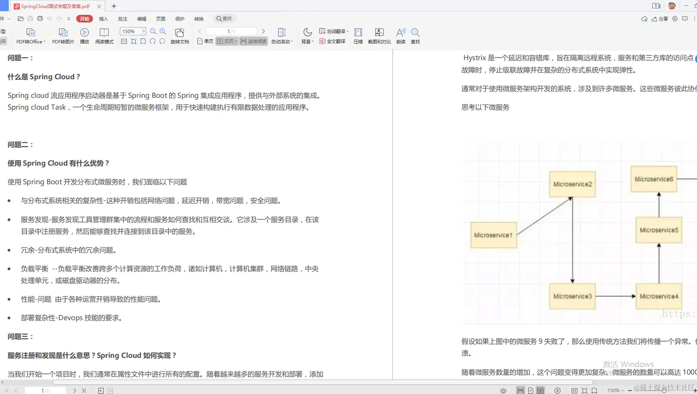Toggle eye protection mode in status bar

(x=503, y=391)
